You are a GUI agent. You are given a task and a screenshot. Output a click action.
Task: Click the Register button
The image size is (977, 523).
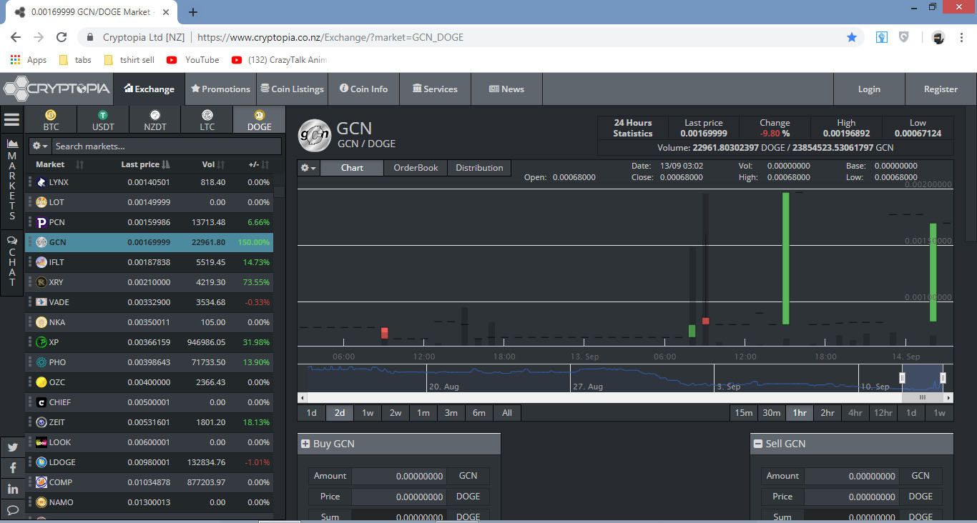[x=941, y=89]
